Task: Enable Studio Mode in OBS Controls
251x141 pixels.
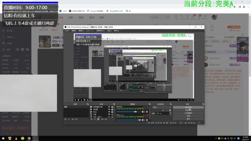Action: pos(188,113)
